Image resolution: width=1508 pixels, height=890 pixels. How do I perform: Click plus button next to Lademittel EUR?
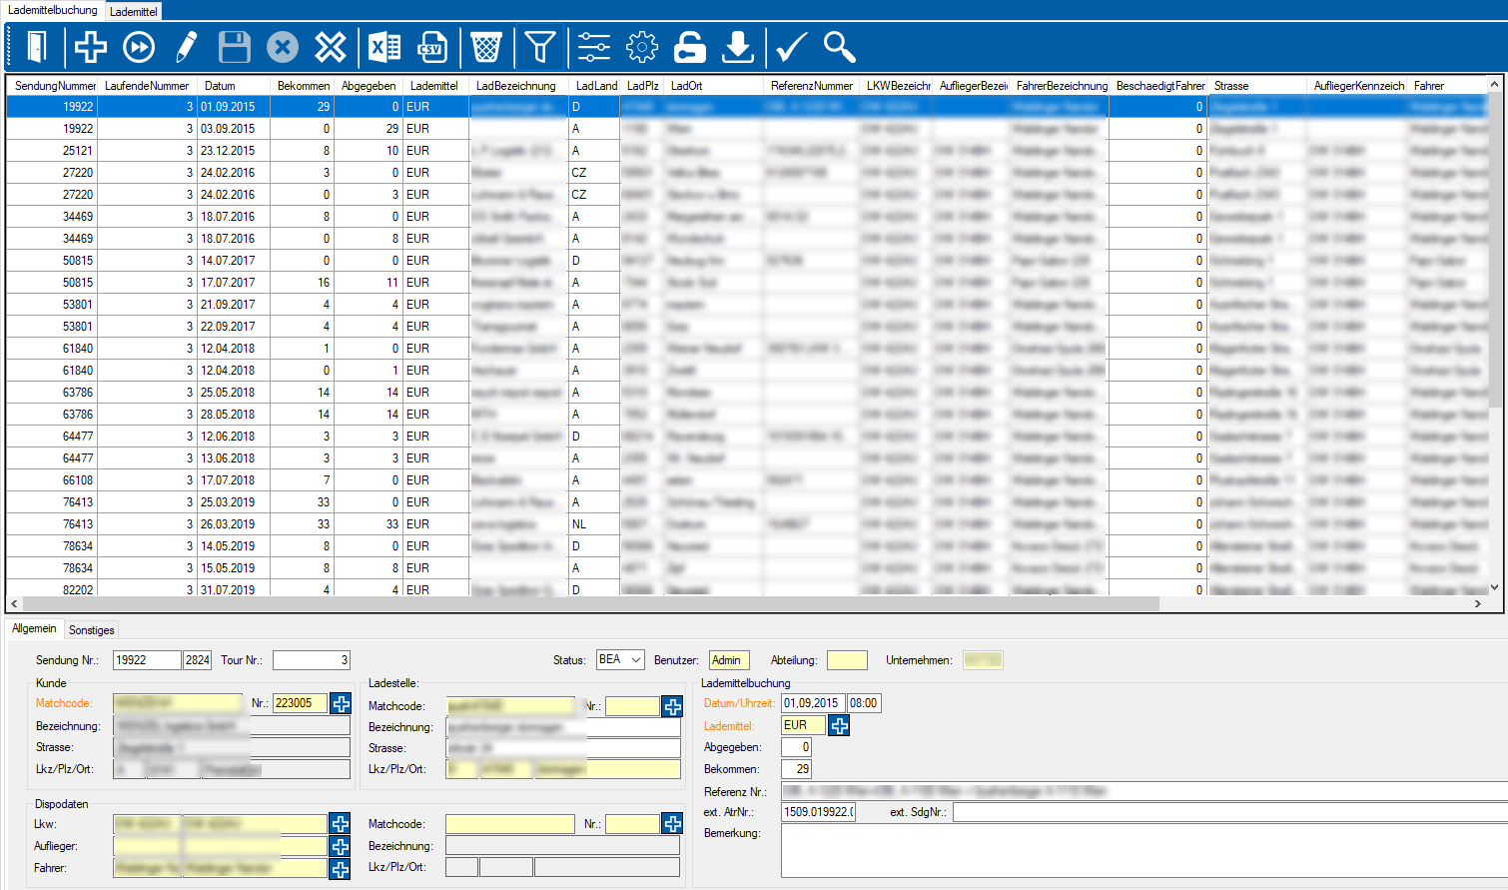839,726
